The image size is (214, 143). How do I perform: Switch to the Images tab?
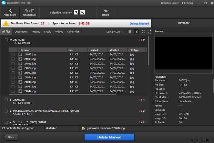point(36,32)
